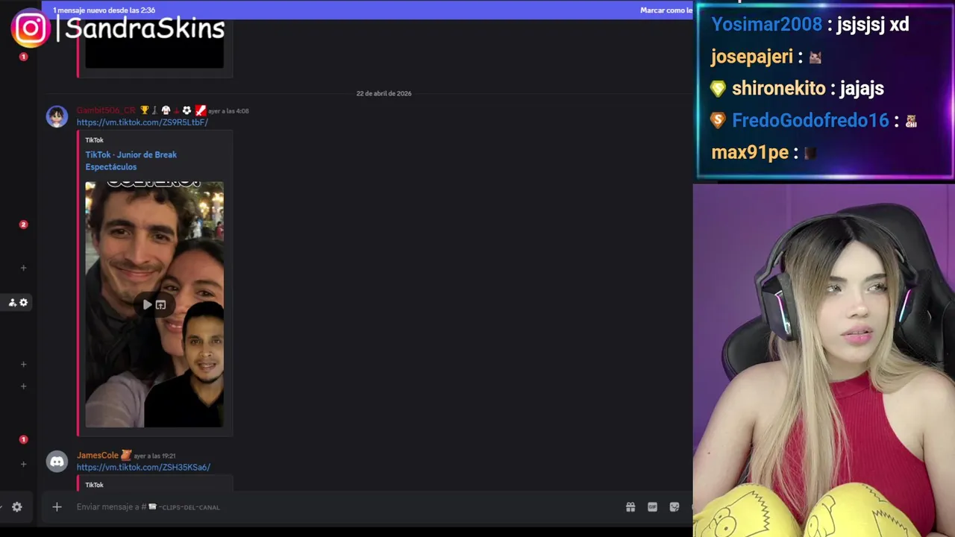
Task: Click Gambit506_CR user avatar
Action: pyautogui.click(x=57, y=116)
